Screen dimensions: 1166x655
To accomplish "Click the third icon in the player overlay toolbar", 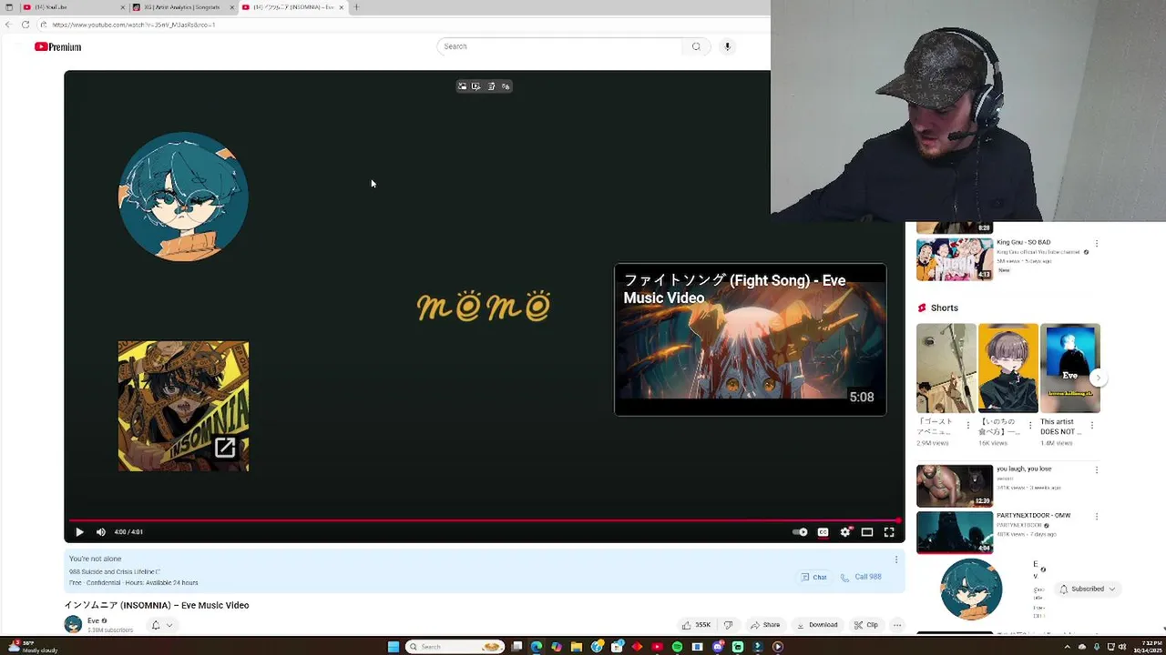I will point(491,86).
